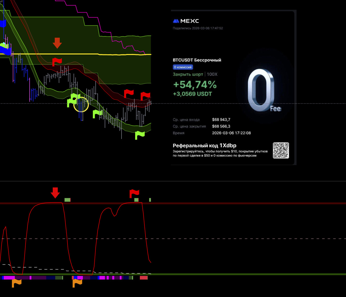Click the BTCUSDT Бессрочный contract title
The height and width of the screenshot is (297, 346).
point(197,60)
